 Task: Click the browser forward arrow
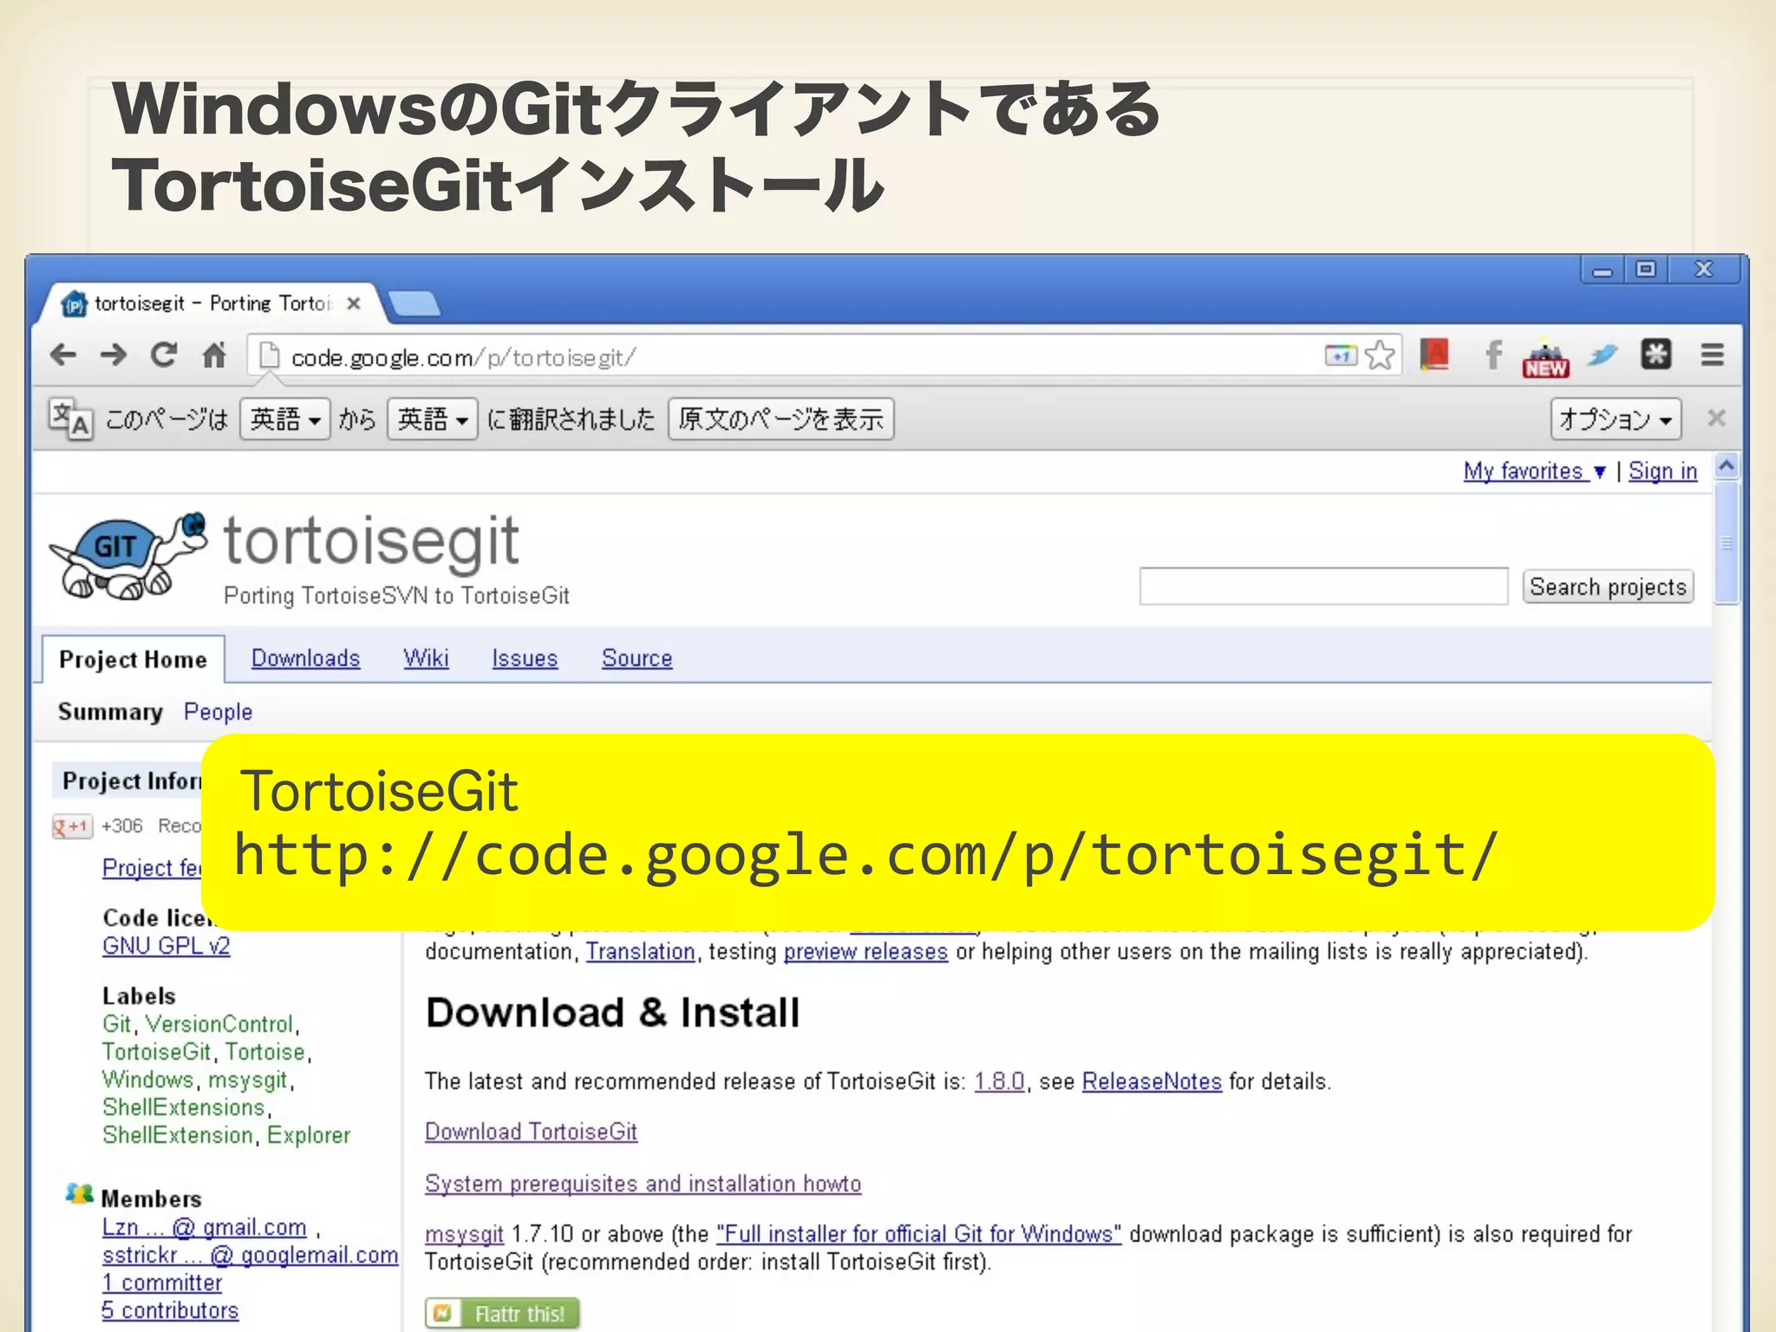[x=113, y=356]
